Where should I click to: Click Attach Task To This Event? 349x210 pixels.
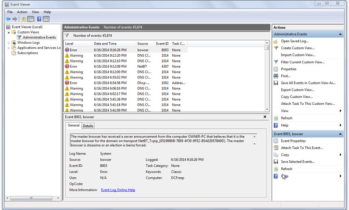(x=301, y=148)
